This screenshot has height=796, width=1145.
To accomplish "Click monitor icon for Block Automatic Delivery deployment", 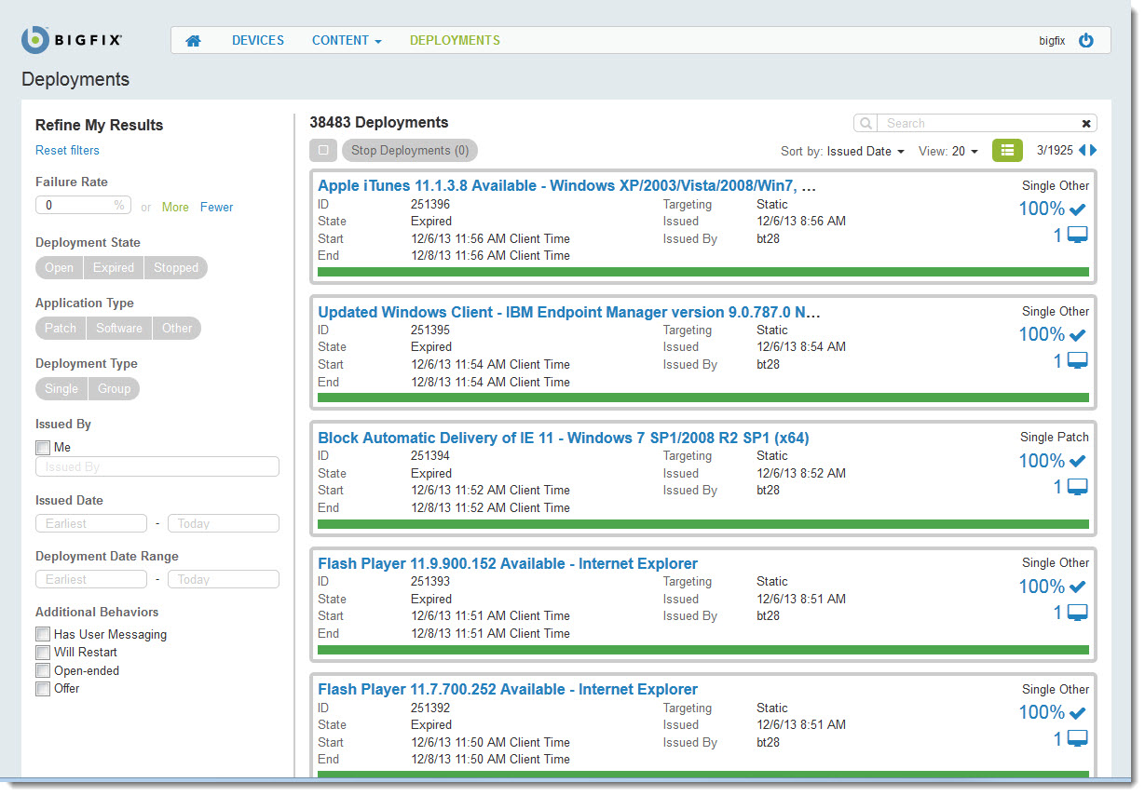I will point(1078,487).
